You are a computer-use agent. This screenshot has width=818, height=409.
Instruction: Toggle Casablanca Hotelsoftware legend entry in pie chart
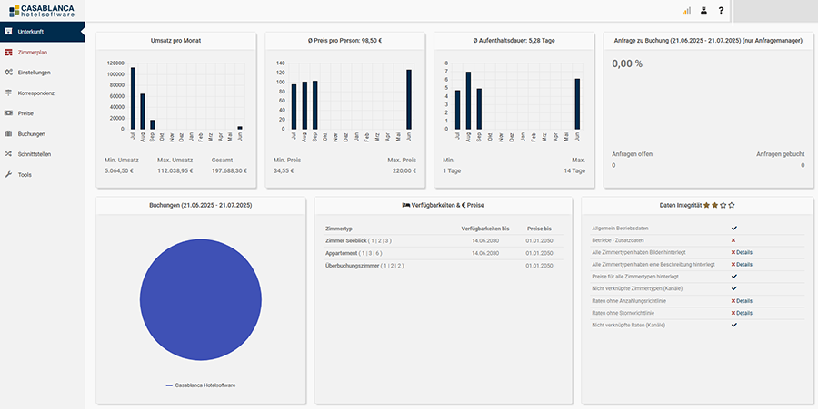[x=200, y=385]
